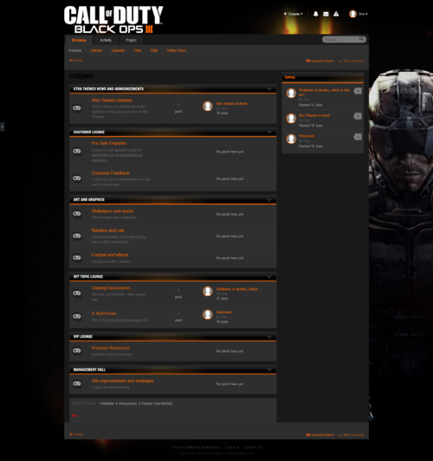Click the forum icon beside Renders and cuts
Image resolution: width=433 pixels, height=461 pixels.
point(77,236)
